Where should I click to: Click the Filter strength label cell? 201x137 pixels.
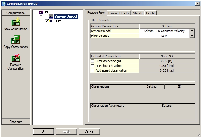pos(115,36)
